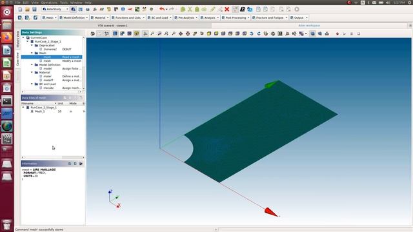Toggle the highlighted view-sync icon near toolbar end
The width and height of the screenshot is (413, 232).
point(312,34)
